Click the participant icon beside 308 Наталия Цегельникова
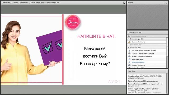This screenshot has height=95, width=169. click(x=129, y=50)
